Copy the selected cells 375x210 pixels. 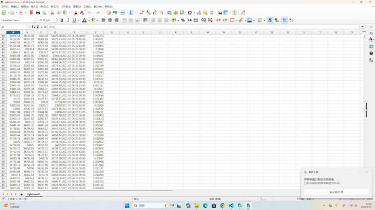point(58,13)
